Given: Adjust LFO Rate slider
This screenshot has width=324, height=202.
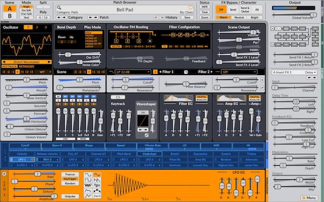Looking at the screenshot, I should click(34, 174).
